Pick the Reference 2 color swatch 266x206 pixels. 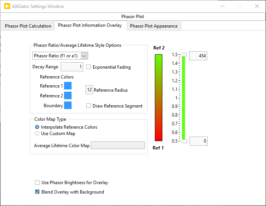tap(68, 95)
